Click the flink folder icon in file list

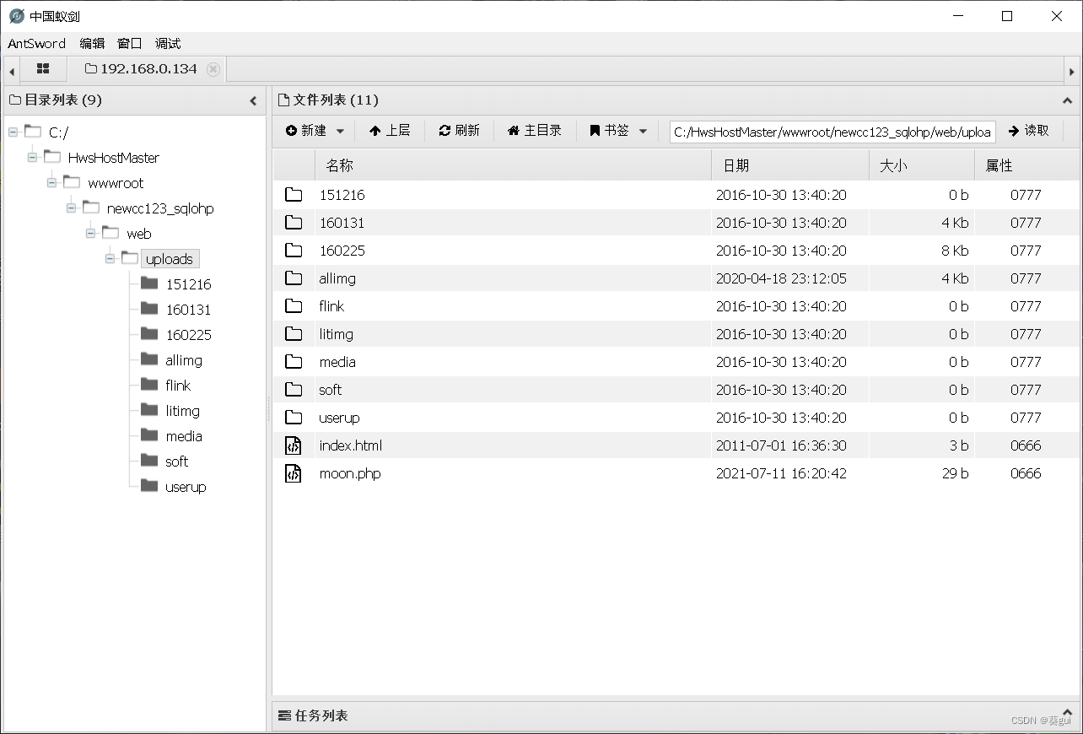294,306
